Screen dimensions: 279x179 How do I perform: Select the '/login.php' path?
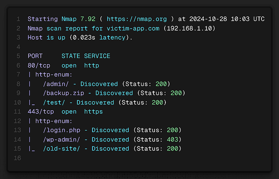tap(61, 130)
